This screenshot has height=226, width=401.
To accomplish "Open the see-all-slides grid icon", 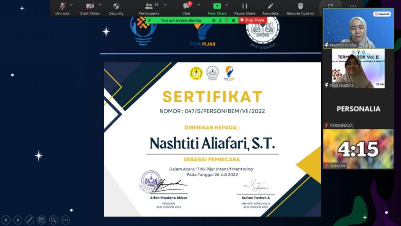I will [42, 220].
